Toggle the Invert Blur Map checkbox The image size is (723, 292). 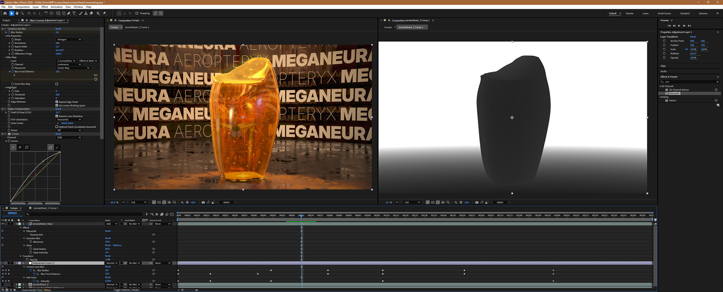pos(57,84)
